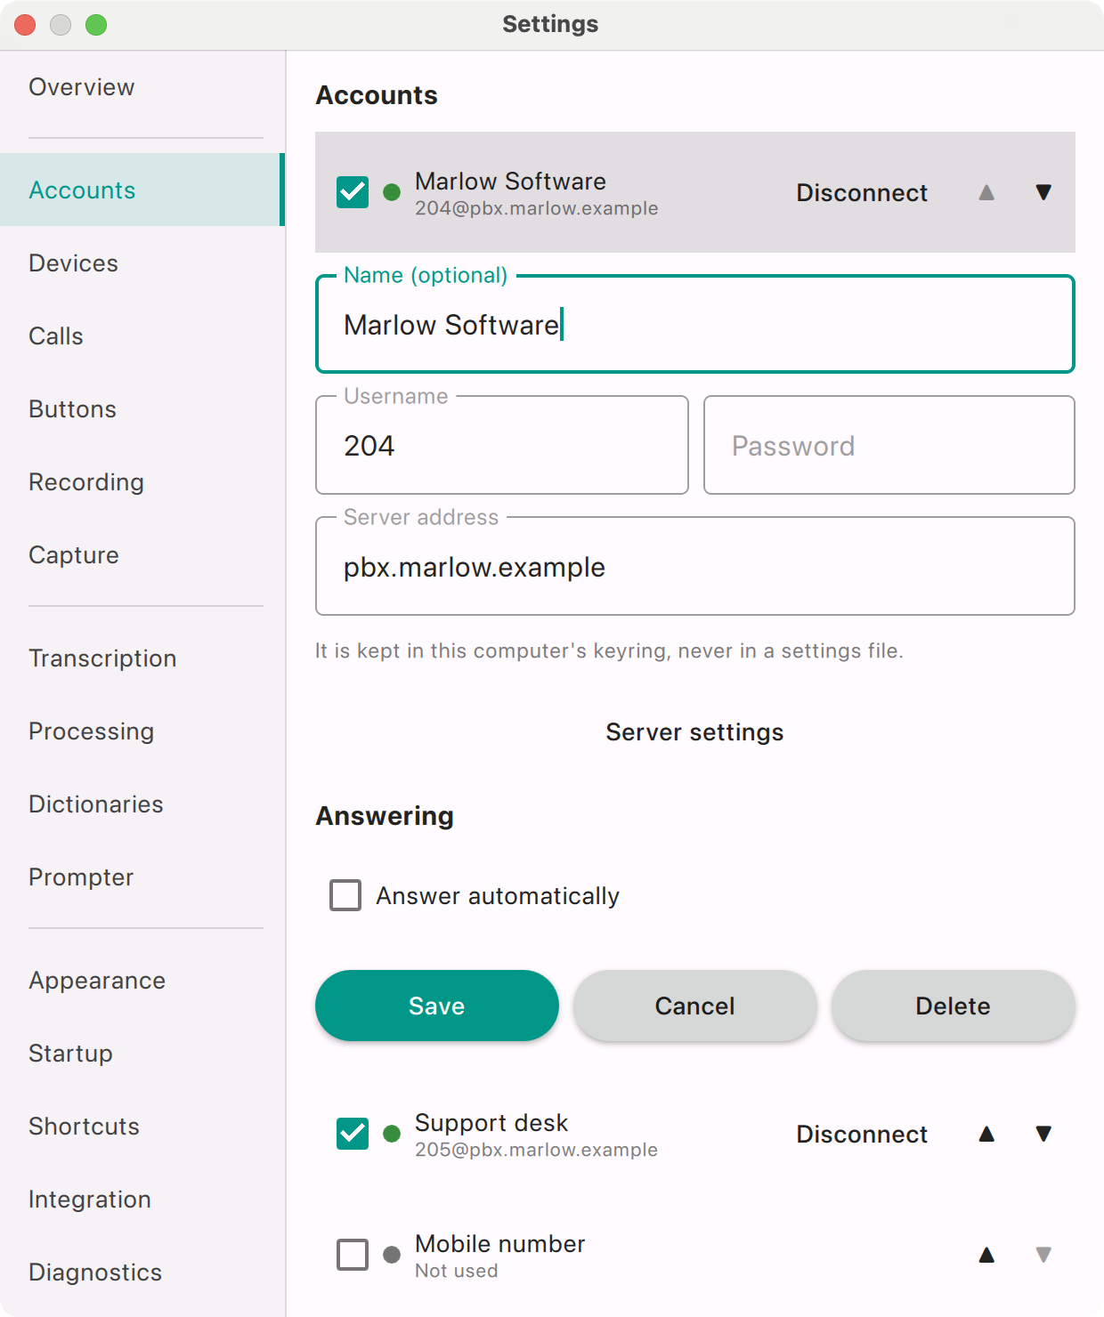Enable Answer automatically
This screenshot has height=1317, width=1104.
[x=345, y=895]
